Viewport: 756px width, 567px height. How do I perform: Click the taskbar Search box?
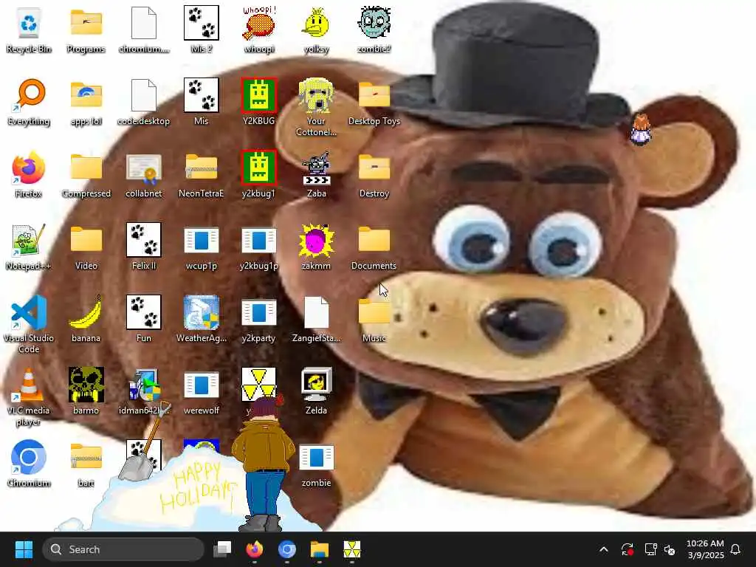point(123,549)
